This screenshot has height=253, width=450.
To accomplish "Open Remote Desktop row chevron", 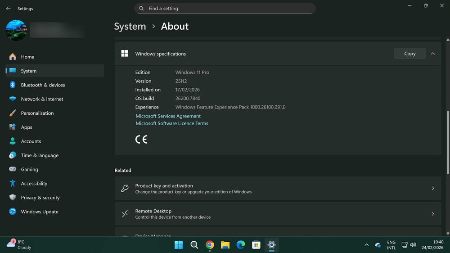I will (433, 214).
